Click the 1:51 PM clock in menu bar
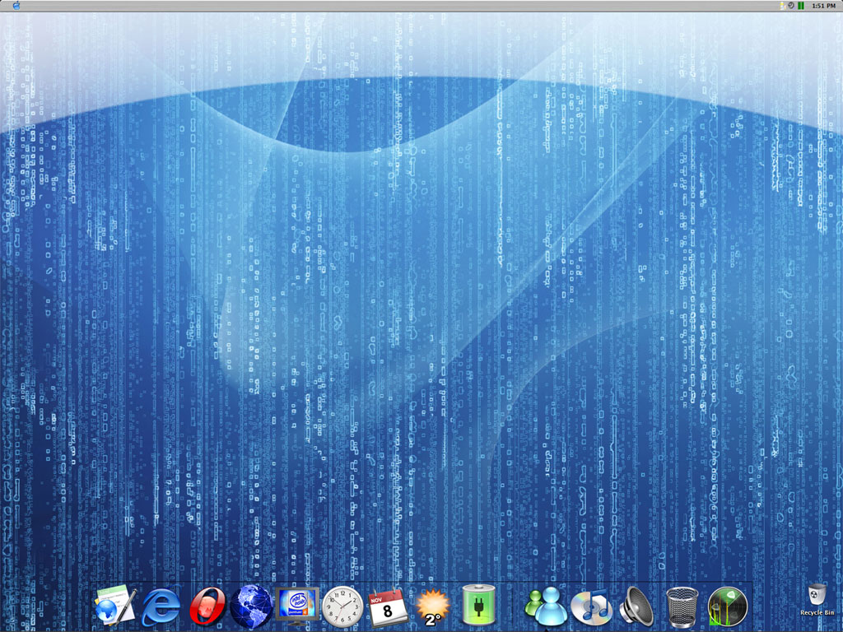The image size is (843, 632). 824,6
